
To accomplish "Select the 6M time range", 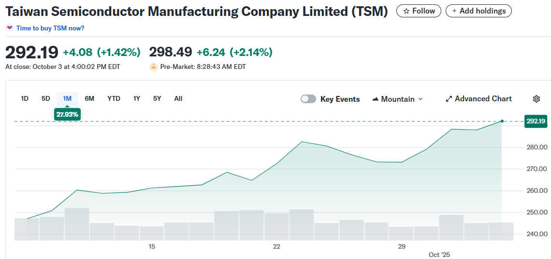I will [89, 98].
